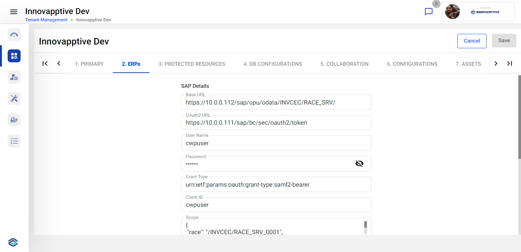Select the tenant management grid sidebar icon
521x252 pixels.
[x=14, y=56]
